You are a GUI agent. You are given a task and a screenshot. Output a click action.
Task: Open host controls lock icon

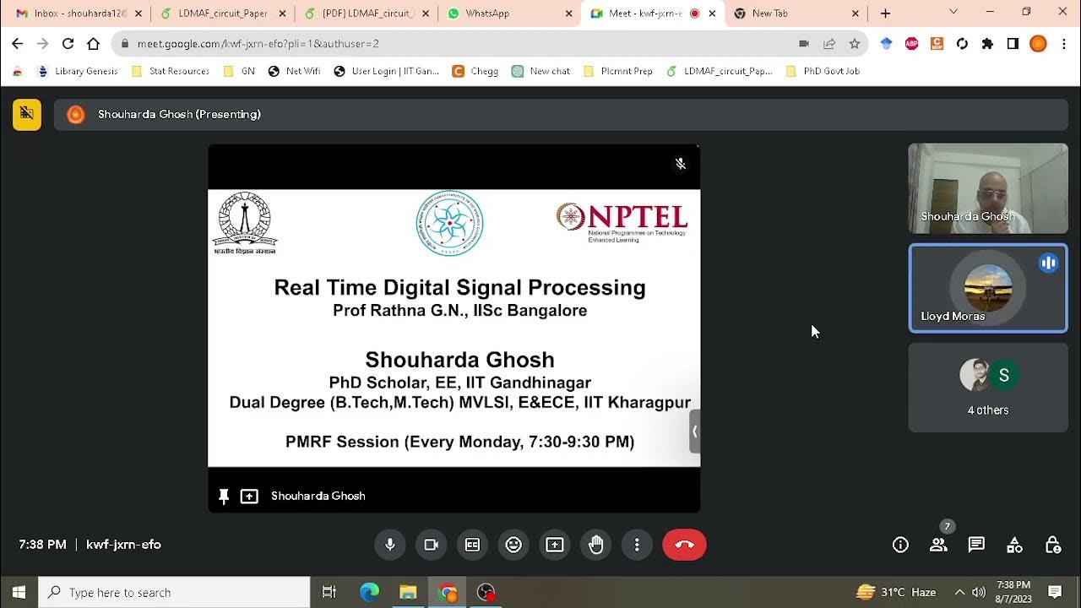click(1052, 545)
